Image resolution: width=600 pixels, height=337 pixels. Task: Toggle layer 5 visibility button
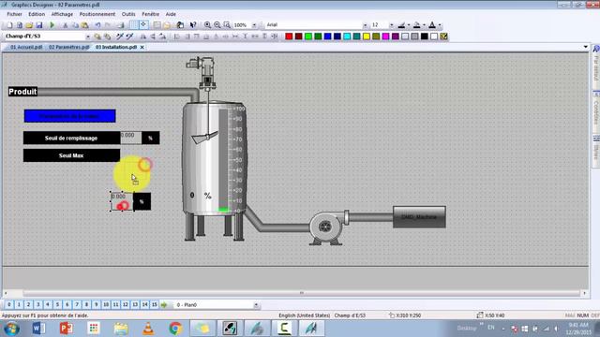(x=57, y=305)
